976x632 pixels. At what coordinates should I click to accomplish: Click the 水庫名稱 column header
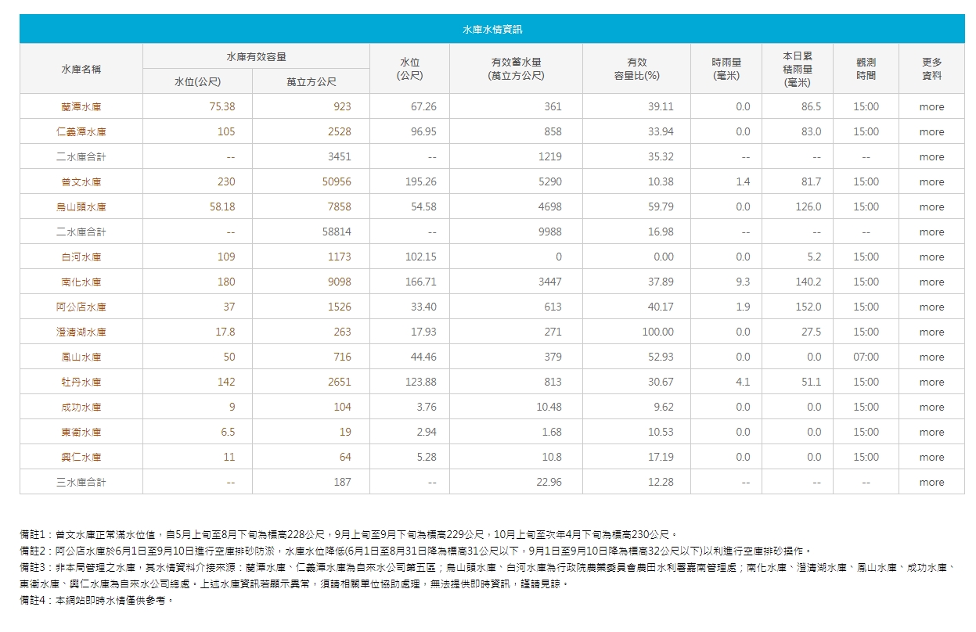[81, 69]
